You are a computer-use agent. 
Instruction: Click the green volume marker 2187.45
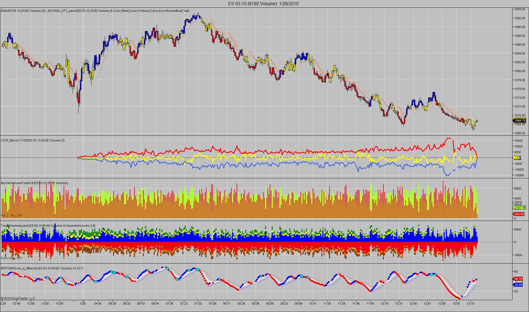(519, 207)
